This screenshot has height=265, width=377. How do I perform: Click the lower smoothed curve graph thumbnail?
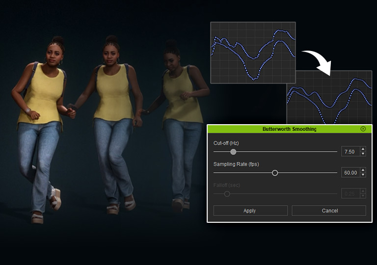click(x=329, y=97)
